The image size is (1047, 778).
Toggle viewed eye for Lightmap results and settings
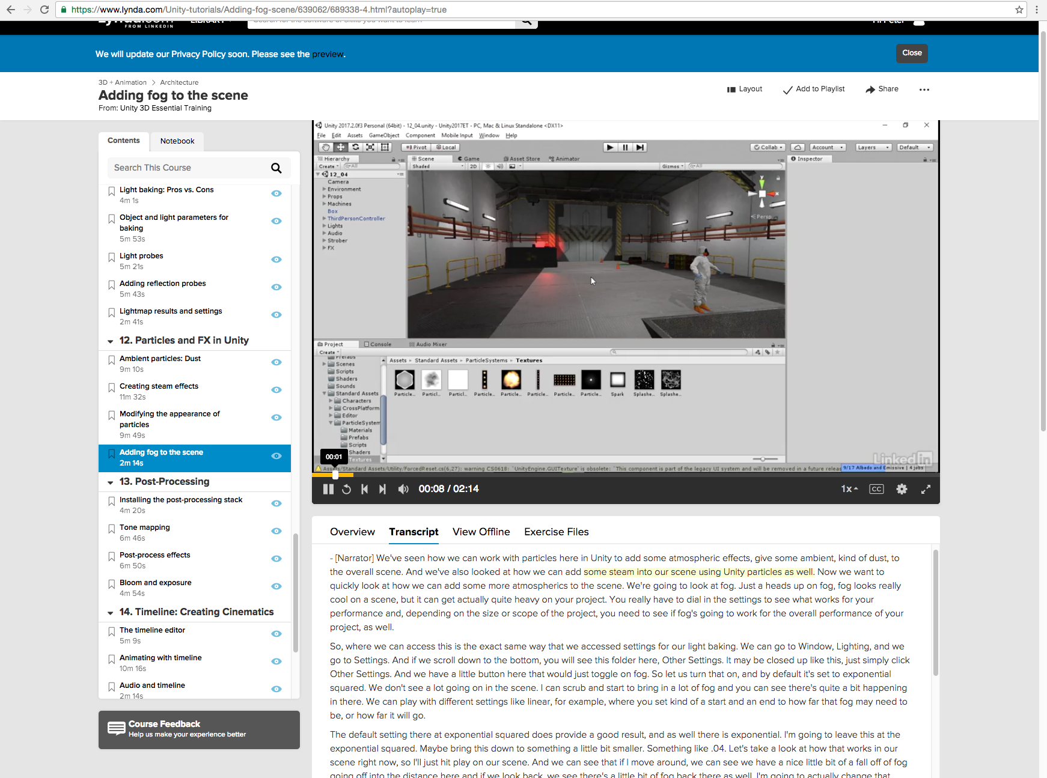click(x=276, y=315)
